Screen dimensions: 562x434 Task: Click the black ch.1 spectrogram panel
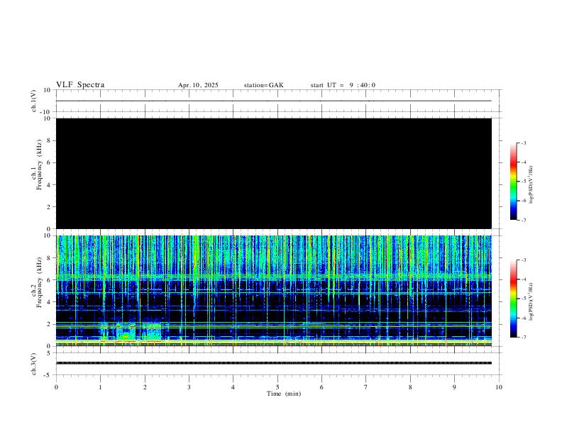click(x=274, y=173)
